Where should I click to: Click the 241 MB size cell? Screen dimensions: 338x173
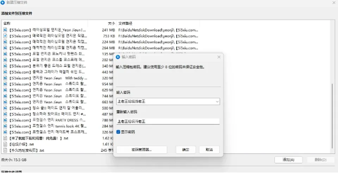tap(108, 30)
